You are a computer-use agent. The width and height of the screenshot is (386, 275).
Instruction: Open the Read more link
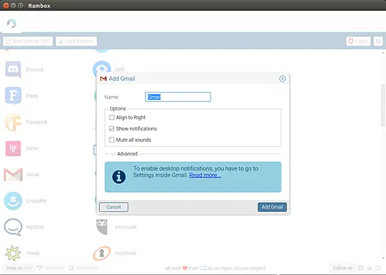pyautogui.click(x=205, y=175)
